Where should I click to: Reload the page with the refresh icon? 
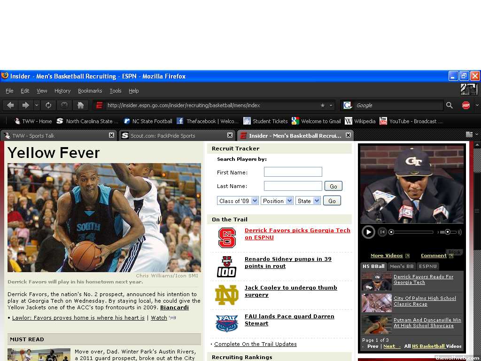point(48,105)
